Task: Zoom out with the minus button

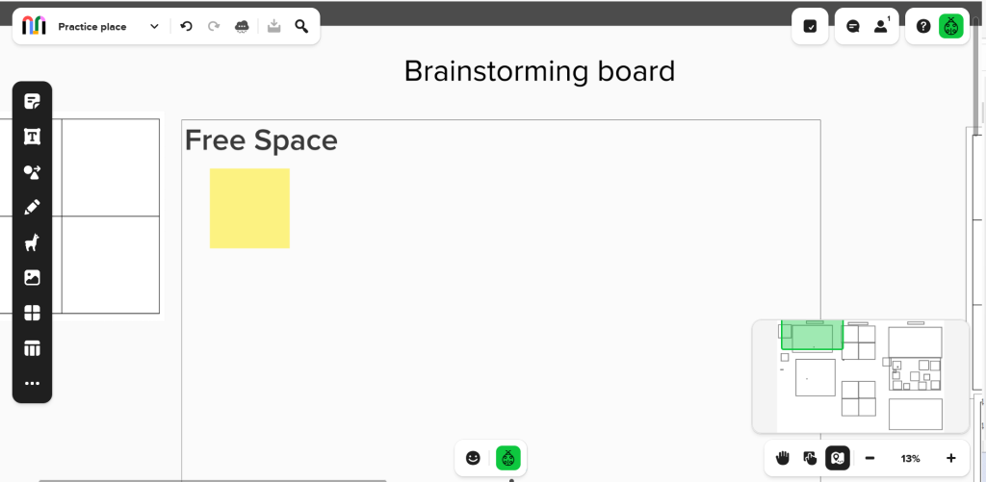Action: click(869, 458)
